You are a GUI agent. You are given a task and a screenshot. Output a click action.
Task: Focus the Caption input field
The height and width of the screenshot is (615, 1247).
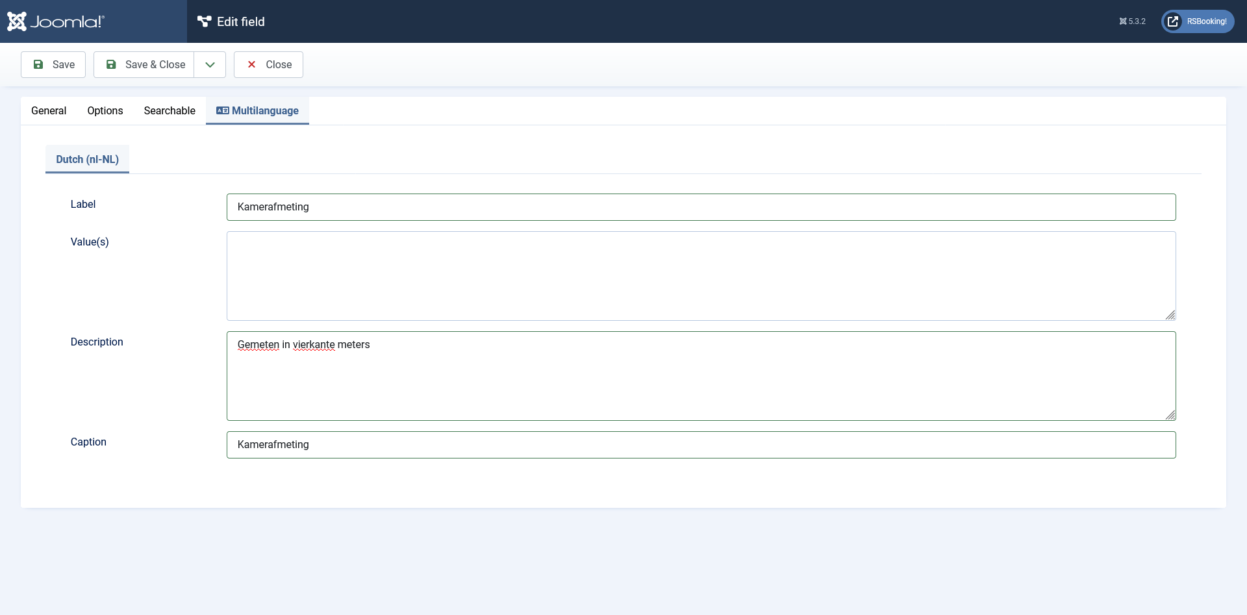click(x=701, y=445)
